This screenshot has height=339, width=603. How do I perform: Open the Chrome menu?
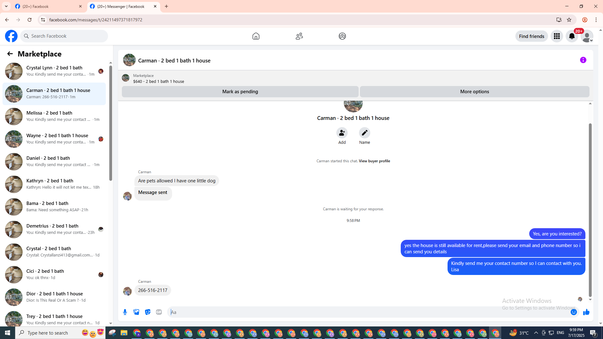(596, 20)
